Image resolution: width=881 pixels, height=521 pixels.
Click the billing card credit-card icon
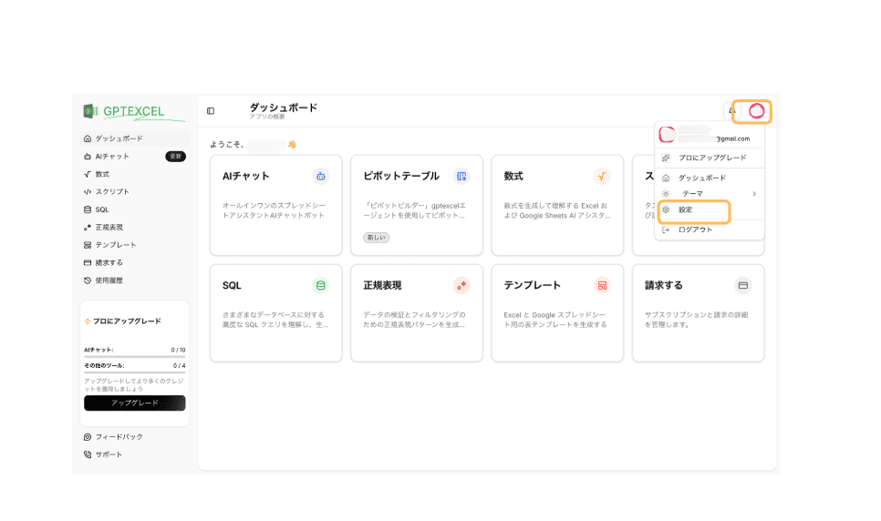pos(742,285)
